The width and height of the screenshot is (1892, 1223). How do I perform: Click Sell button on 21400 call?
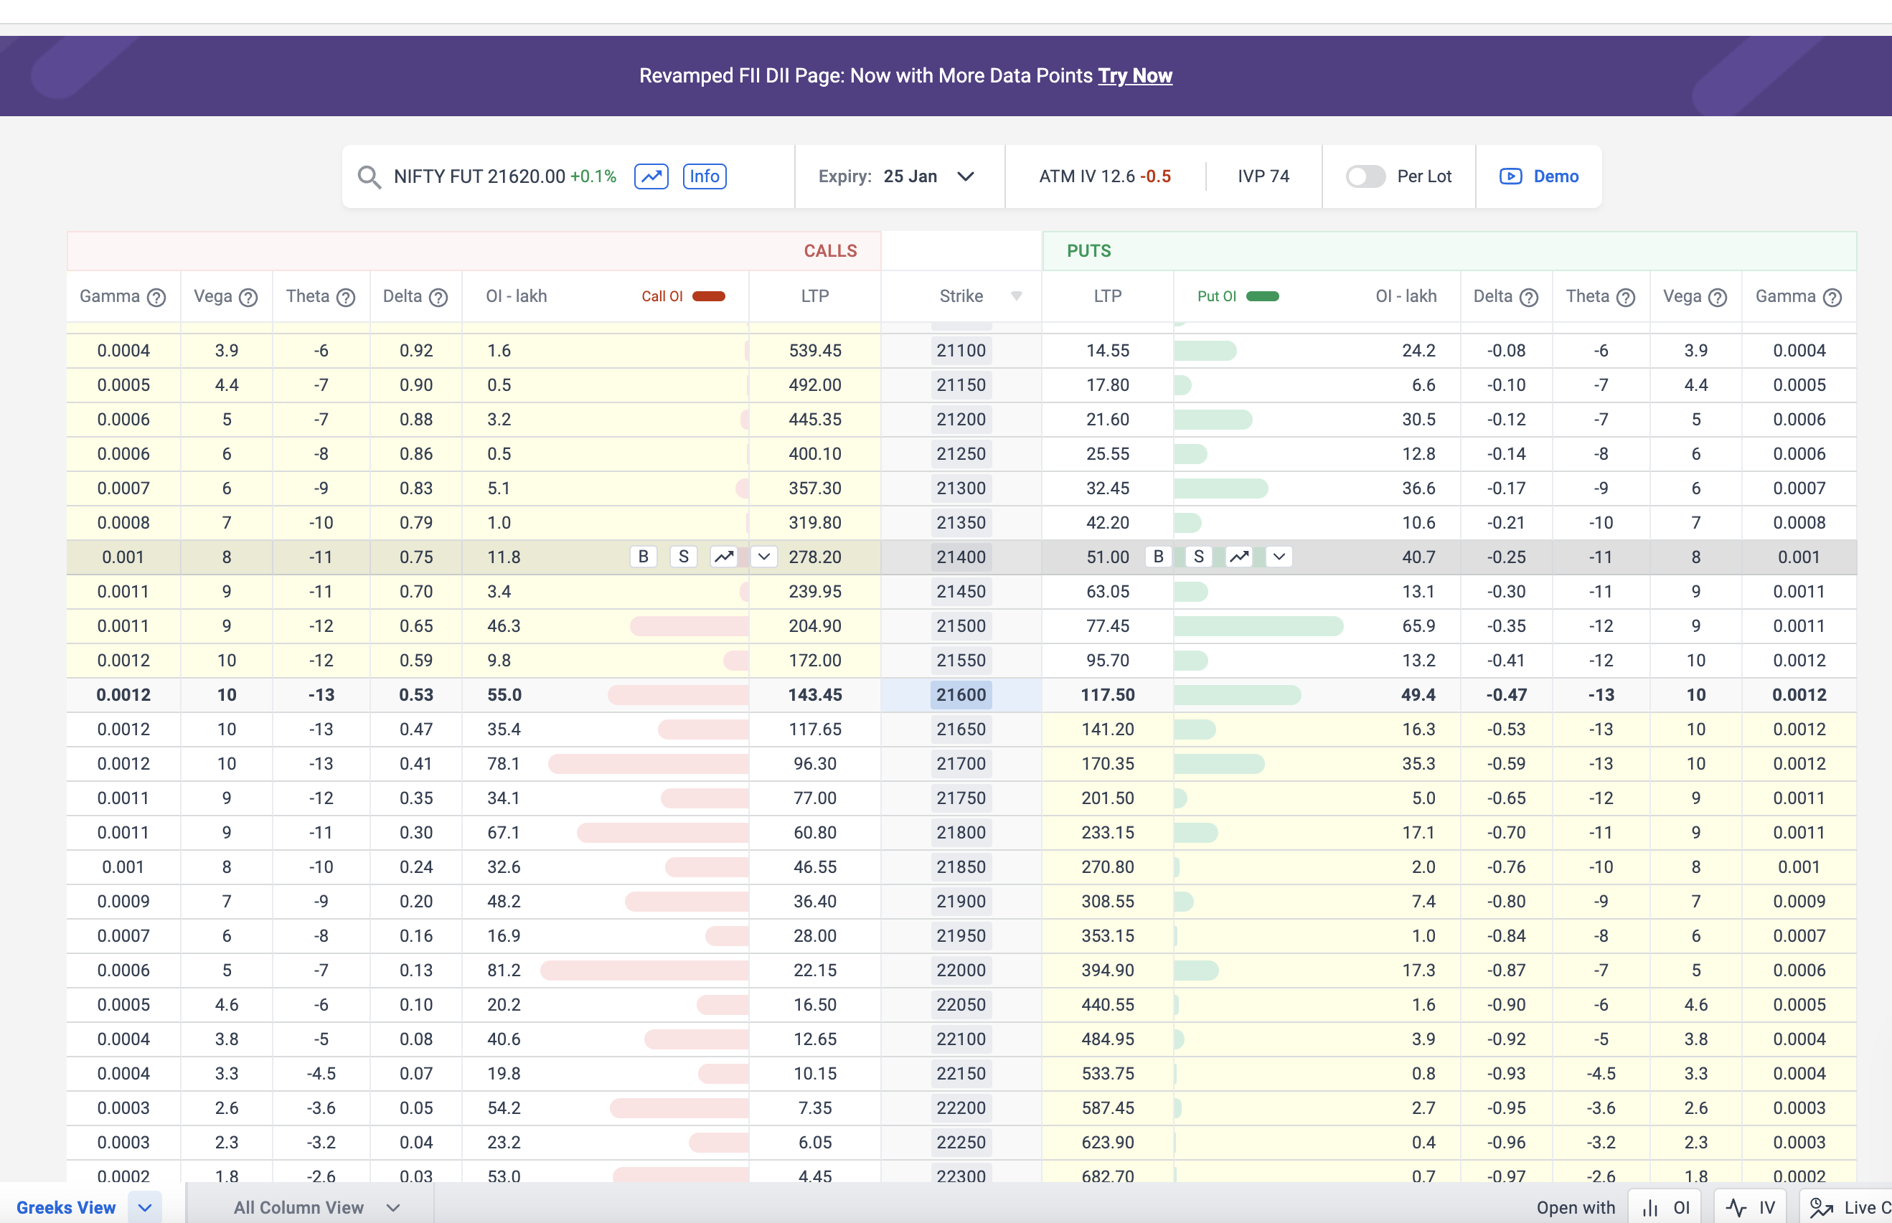pyautogui.click(x=684, y=557)
